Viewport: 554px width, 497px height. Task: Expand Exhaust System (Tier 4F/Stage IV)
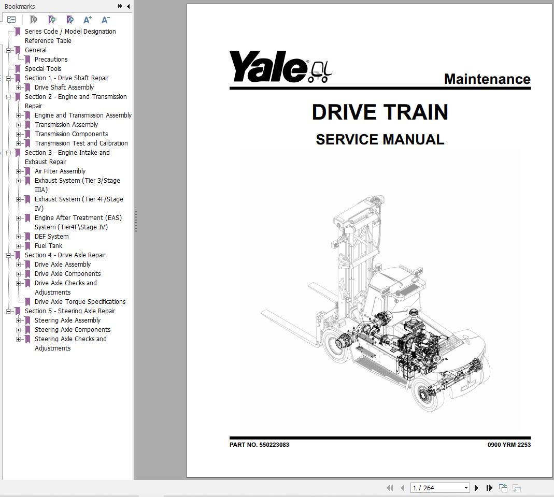pyautogui.click(x=18, y=199)
